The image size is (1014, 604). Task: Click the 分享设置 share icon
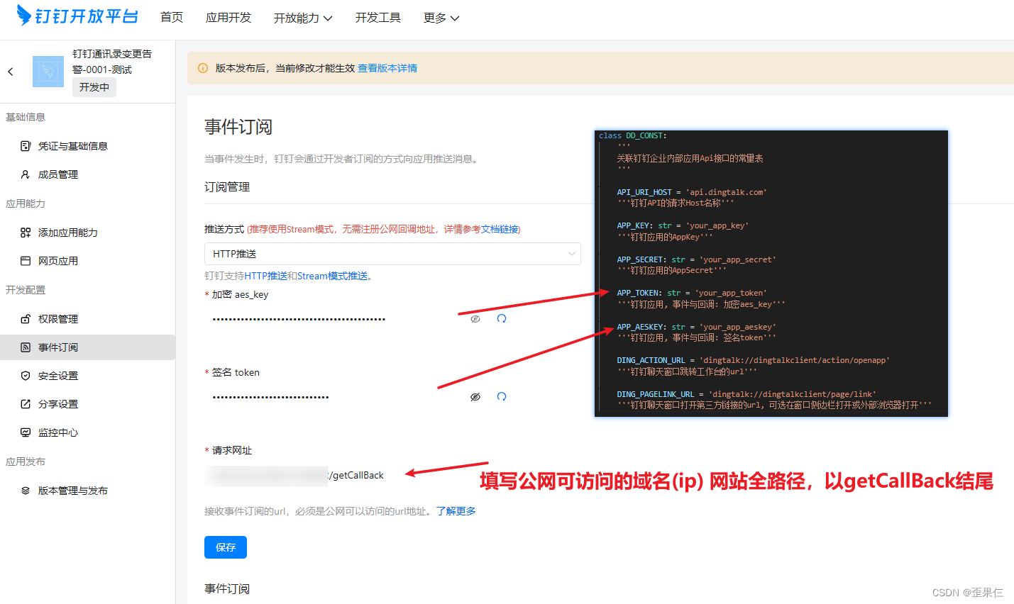[26, 404]
